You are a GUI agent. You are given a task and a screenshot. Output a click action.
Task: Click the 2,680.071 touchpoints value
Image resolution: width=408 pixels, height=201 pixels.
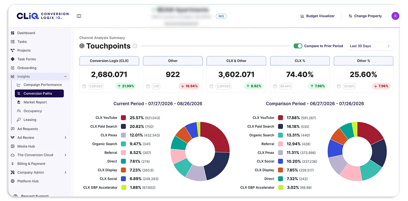(109, 75)
